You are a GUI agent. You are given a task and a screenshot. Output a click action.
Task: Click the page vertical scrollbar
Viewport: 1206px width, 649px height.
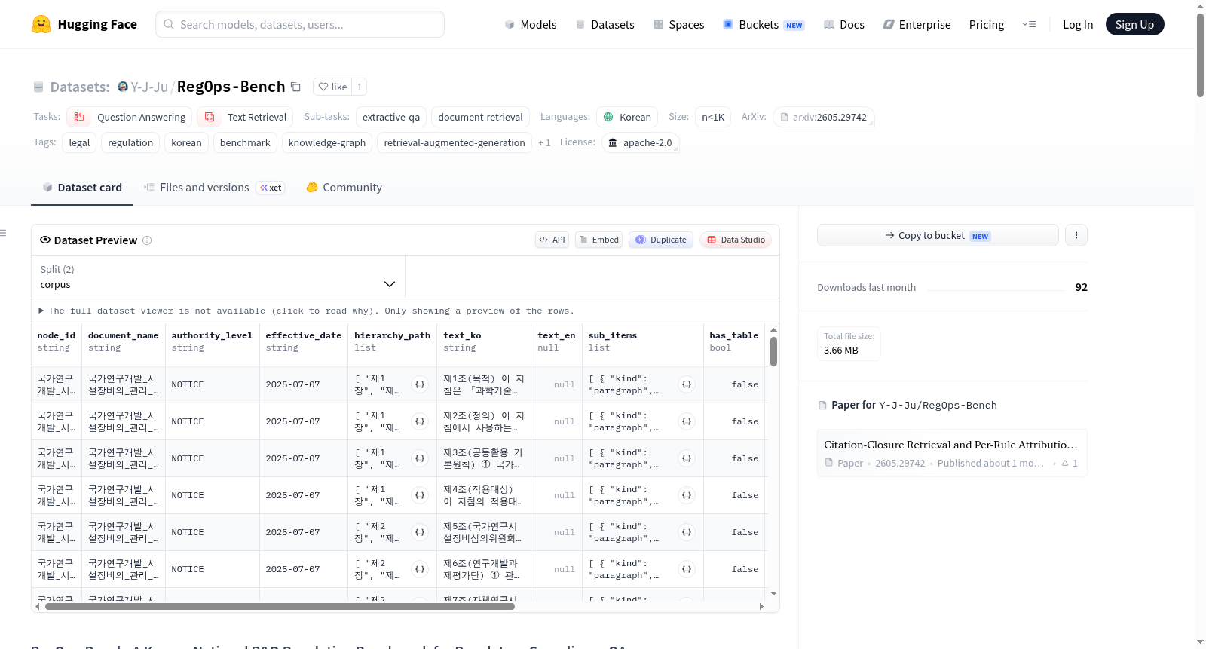(x=1200, y=54)
